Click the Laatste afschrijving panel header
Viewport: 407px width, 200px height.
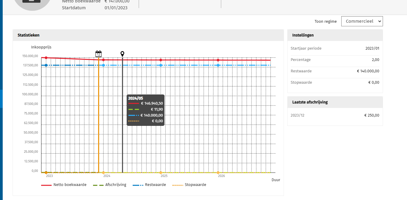click(335, 102)
